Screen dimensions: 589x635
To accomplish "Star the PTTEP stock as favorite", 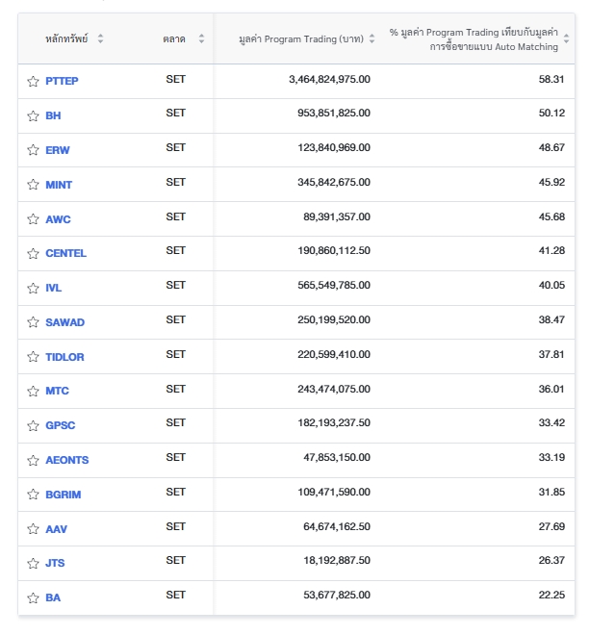I will tap(33, 82).
